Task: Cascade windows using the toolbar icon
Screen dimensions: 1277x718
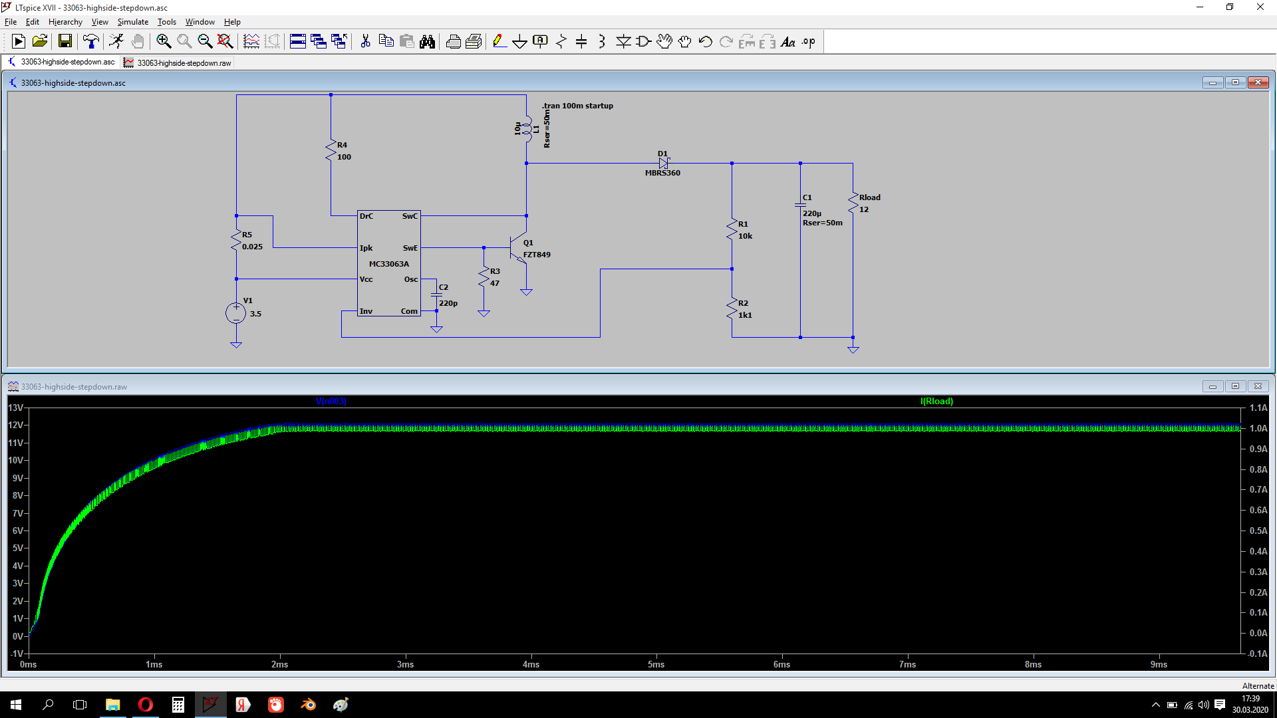Action: [319, 41]
